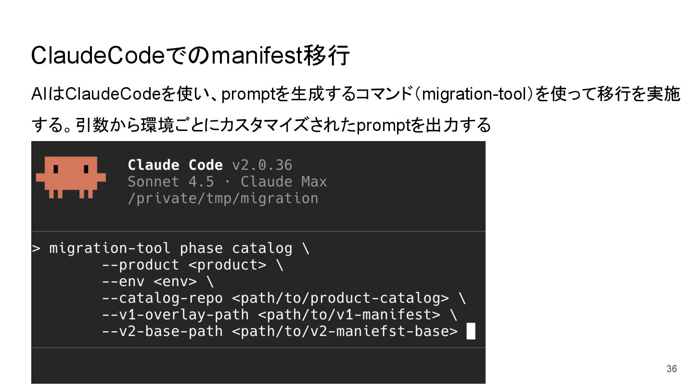Click the "Claude Max" plan label
Screen dimensions: 693x390
point(284,182)
